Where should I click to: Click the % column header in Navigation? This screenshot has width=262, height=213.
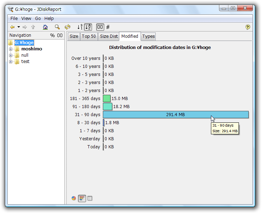pyautogui.click(x=52, y=35)
